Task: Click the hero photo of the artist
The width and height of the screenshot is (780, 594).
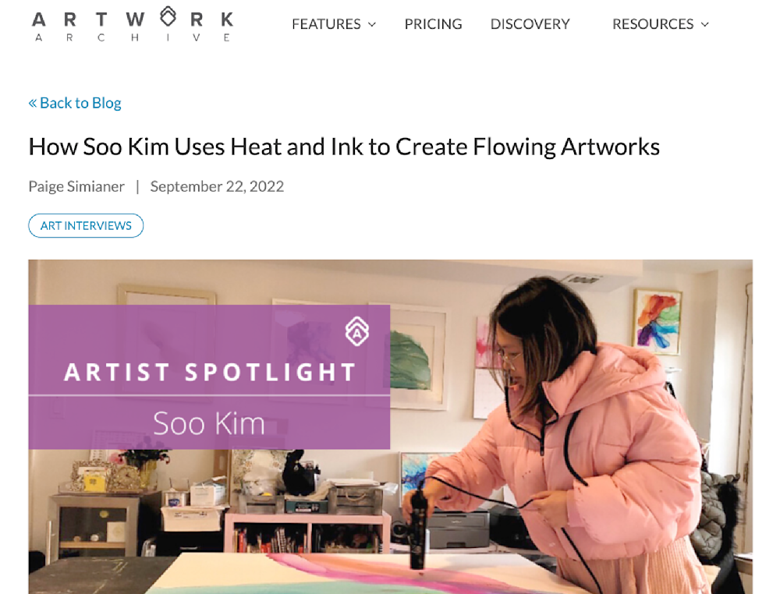Action: pyautogui.click(x=390, y=426)
